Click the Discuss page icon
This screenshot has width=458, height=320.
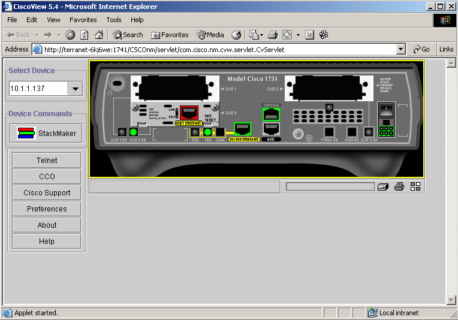click(x=309, y=35)
